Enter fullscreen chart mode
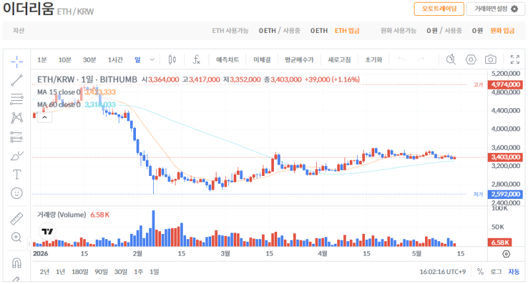The width and height of the screenshot is (528, 284). (x=515, y=60)
